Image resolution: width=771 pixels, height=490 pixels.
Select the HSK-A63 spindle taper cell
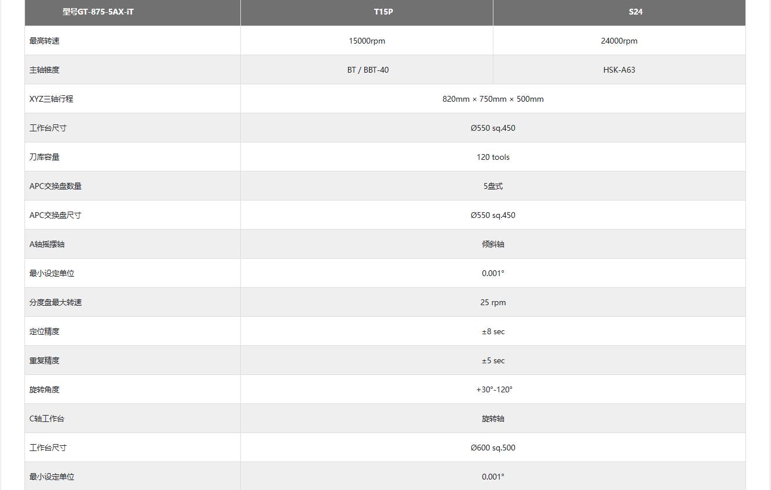(619, 70)
